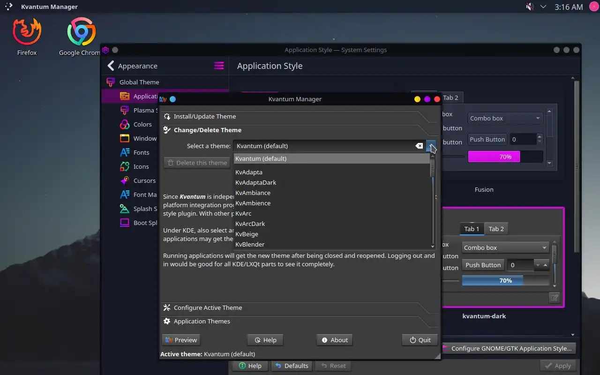Screen dimensions: 600x375
Task: Open Combo box in Fusion preview
Action: (505, 118)
